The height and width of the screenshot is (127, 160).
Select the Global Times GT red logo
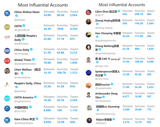7,61
